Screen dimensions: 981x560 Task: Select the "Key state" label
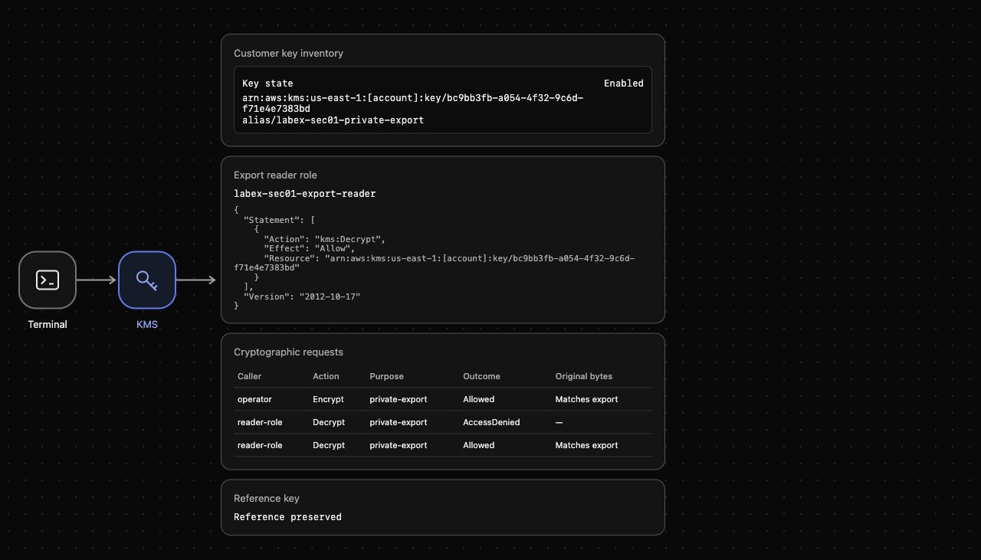tap(267, 84)
